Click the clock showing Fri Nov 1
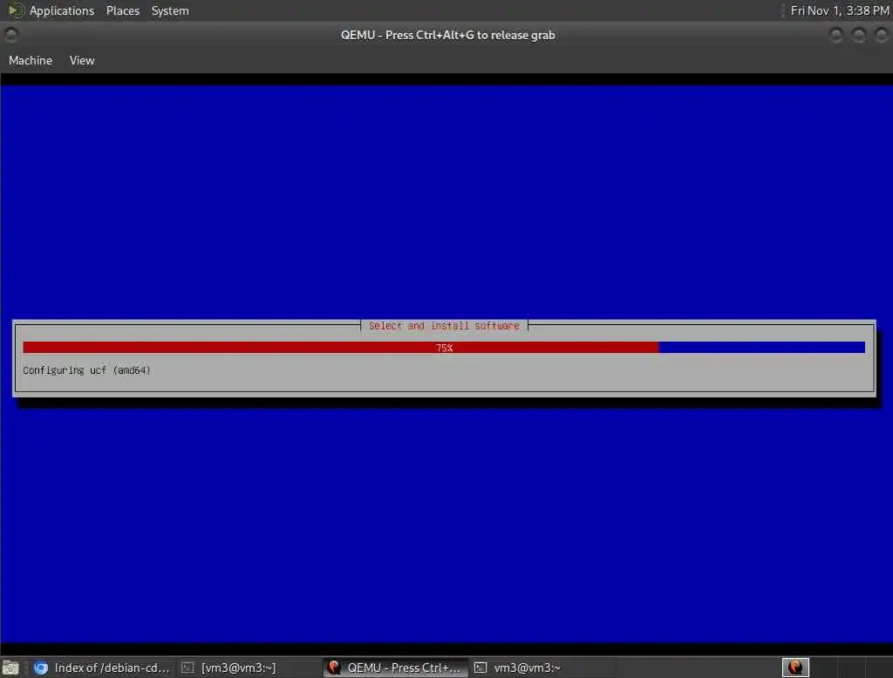The height and width of the screenshot is (678, 893). pyautogui.click(x=840, y=10)
